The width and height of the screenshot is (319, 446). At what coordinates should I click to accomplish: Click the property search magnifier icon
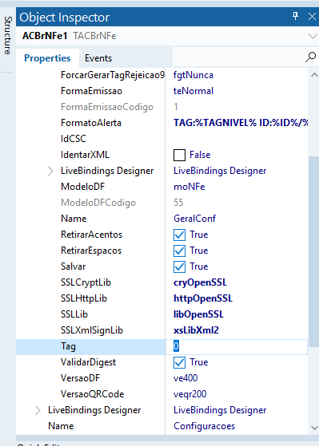(x=310, y=57)
